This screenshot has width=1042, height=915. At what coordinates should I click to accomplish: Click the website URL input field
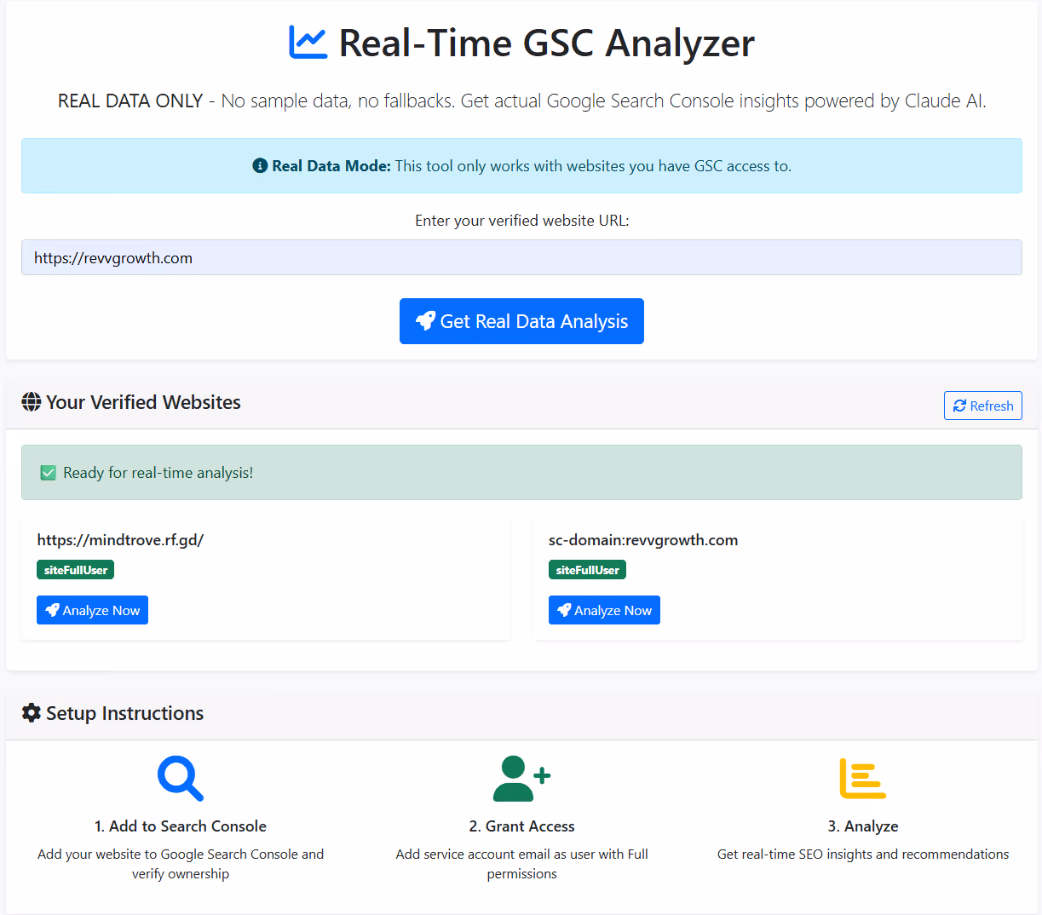[521, 256]
